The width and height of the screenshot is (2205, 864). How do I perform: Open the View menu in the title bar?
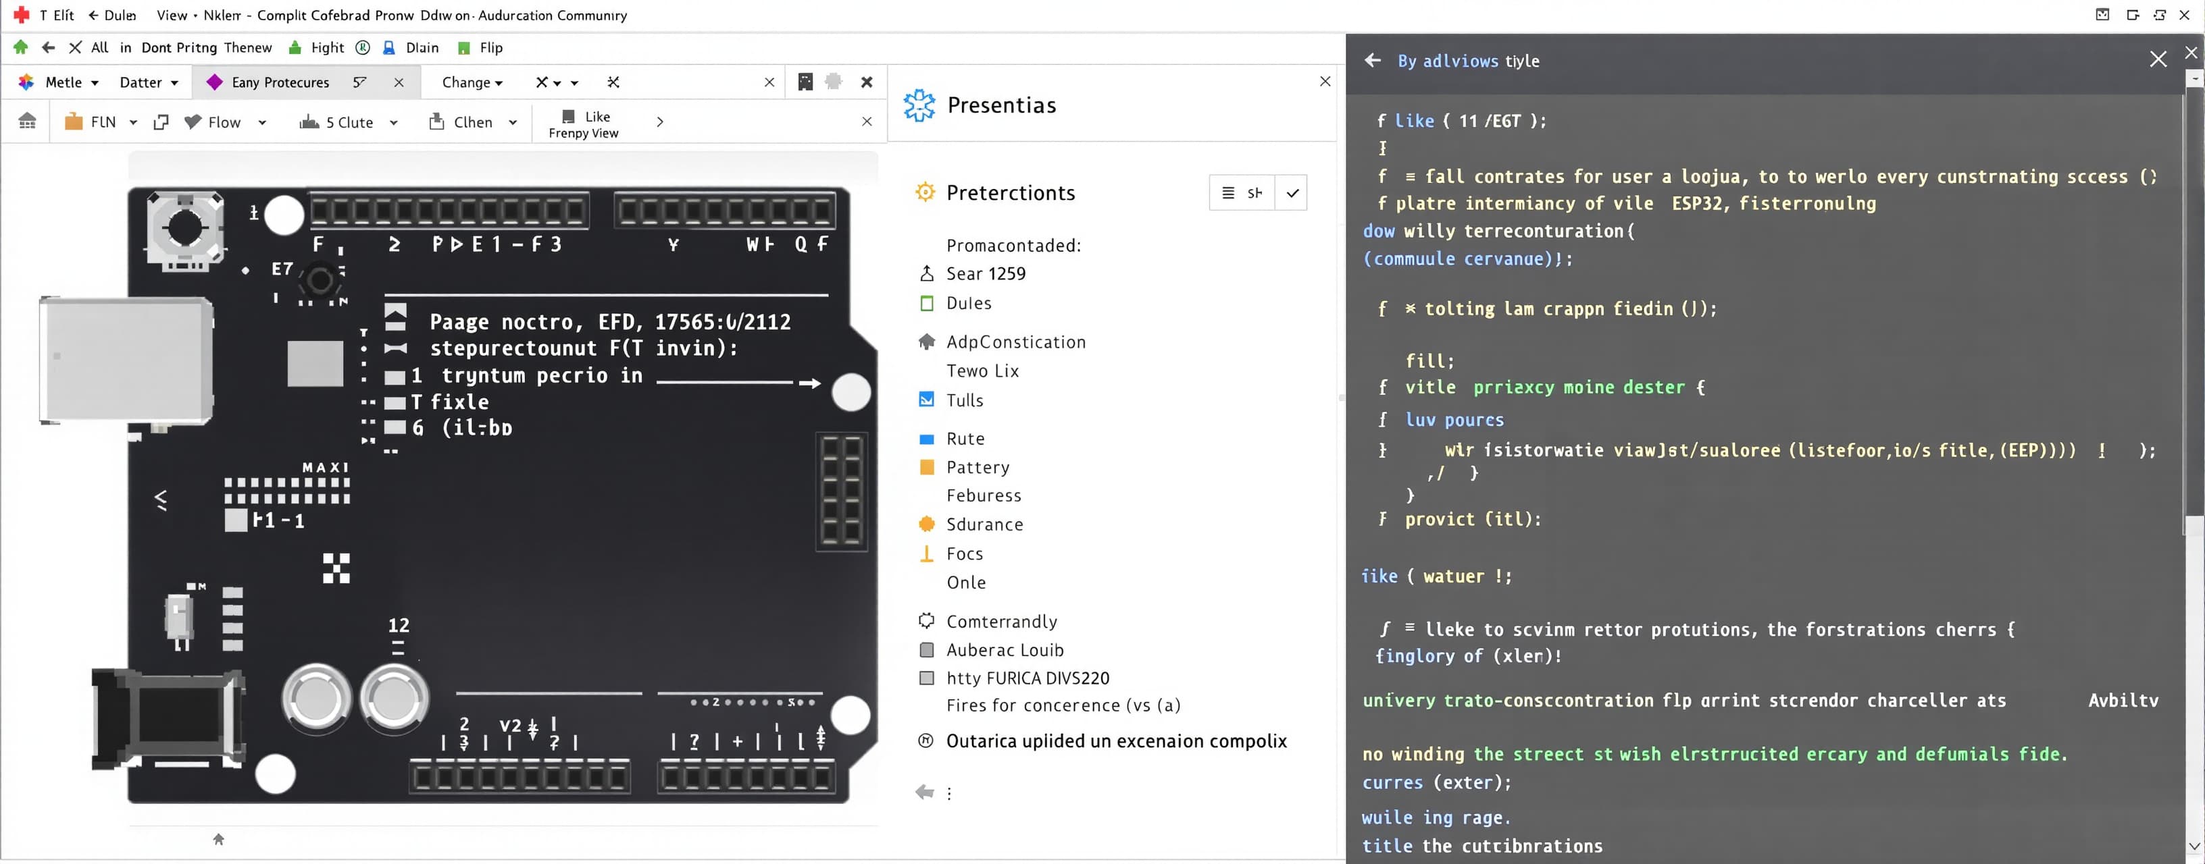coord(172,16)
